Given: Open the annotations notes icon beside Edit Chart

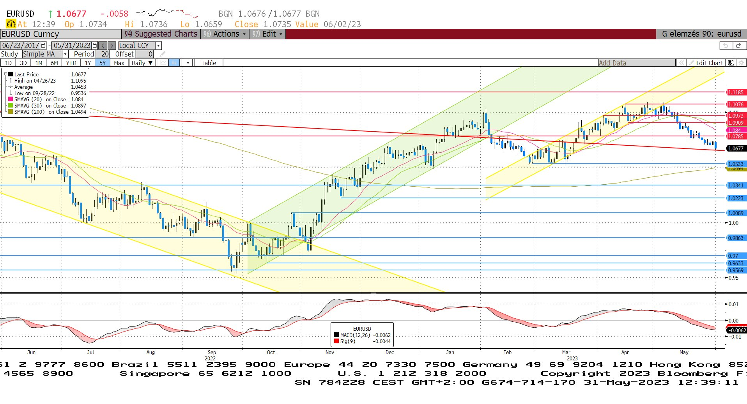Looking at the screenshot, I should [x=731, y=63].
